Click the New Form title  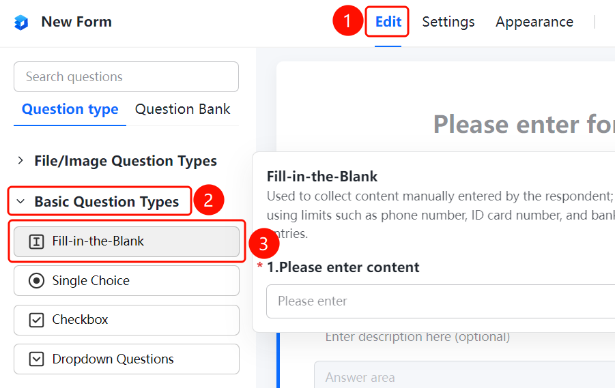[76, 22]
